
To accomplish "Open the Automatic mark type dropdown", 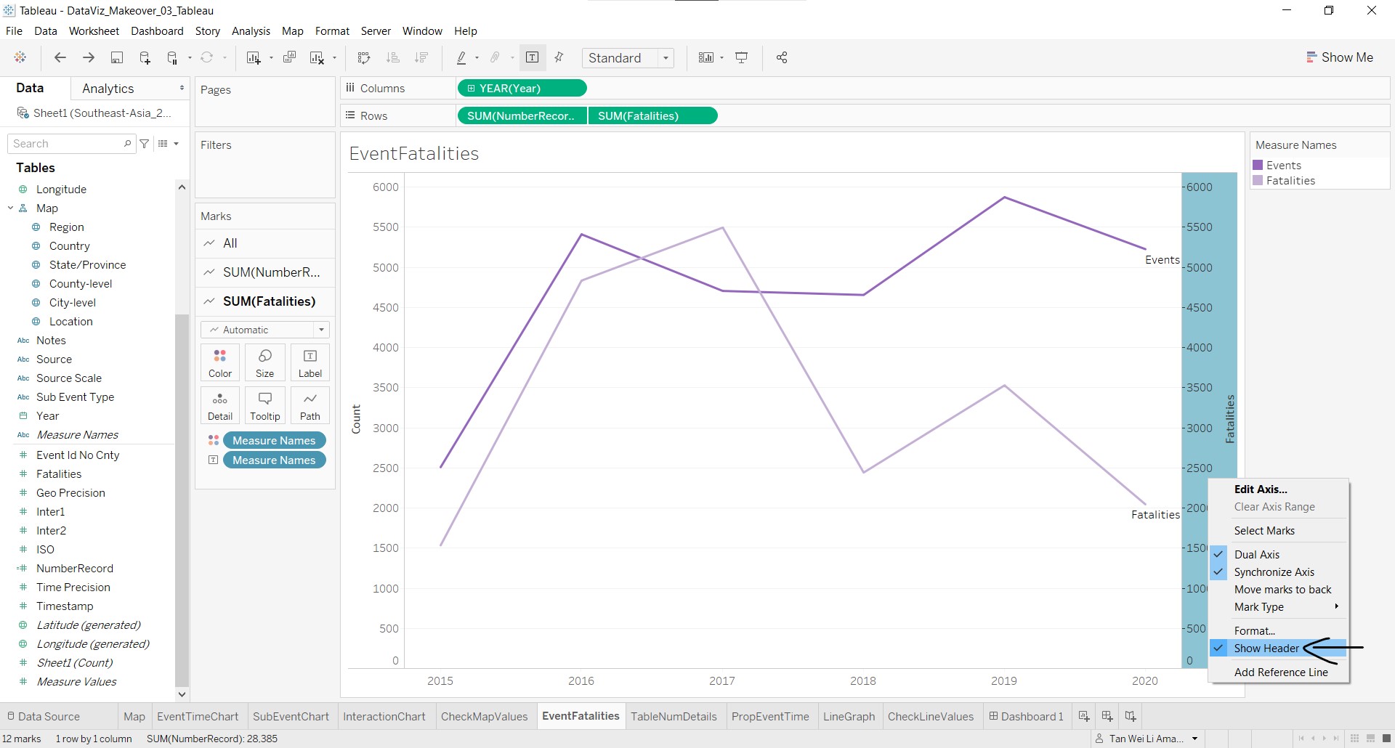I will (265, 330).
